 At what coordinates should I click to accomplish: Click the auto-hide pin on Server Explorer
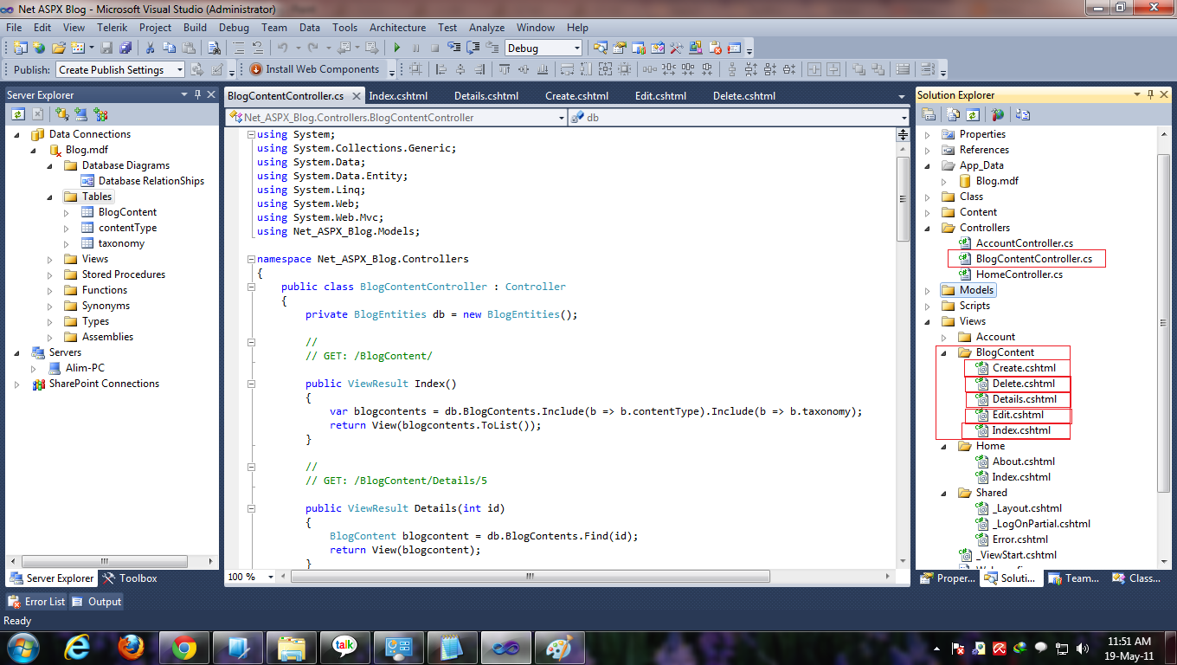pyautogui.click(x=197, y=94)
